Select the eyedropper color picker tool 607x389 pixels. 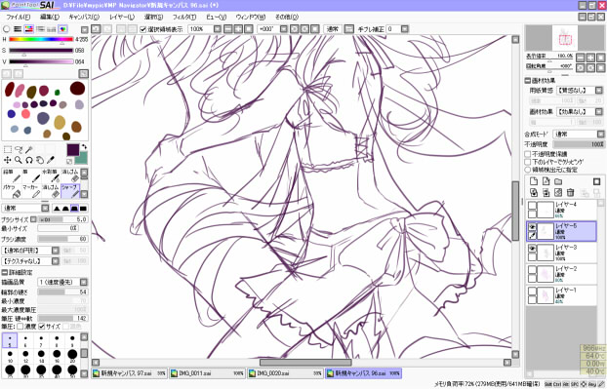[51, 160]
